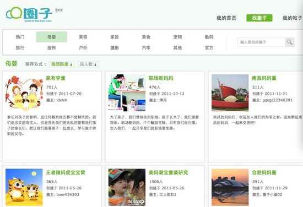This screenshot has width=303, height=207.
Task: Click the tiger cartoon thumbnail of 王者辣妈虎宝宝窝
Action: pyautogui.click(x=24, y=187)
